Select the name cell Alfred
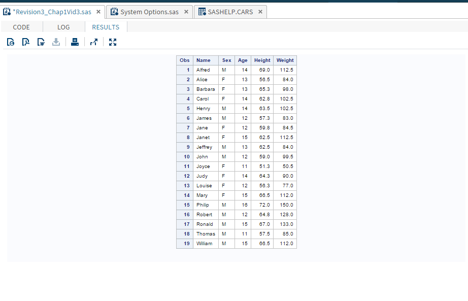Viewport: 468px width, 301px height. (206, 70)
